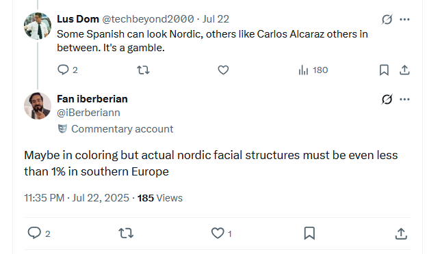427x254 pixels.
Task: Visit the @techbeyond2000 handle
Action: [148, 19]
